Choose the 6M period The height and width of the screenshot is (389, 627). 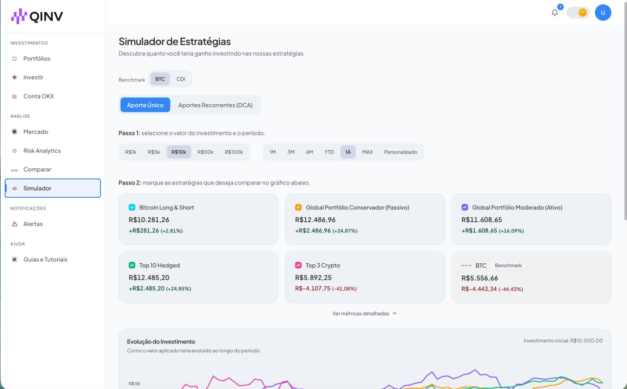[310, 152]
